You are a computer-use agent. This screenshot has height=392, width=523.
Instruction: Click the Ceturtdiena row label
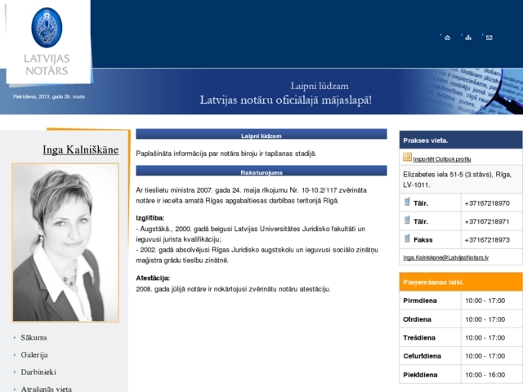[x=422, y=356]
